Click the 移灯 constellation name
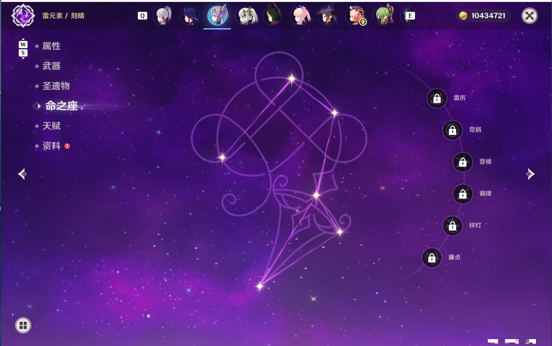 pyautogui.click(x=475, y=225)
